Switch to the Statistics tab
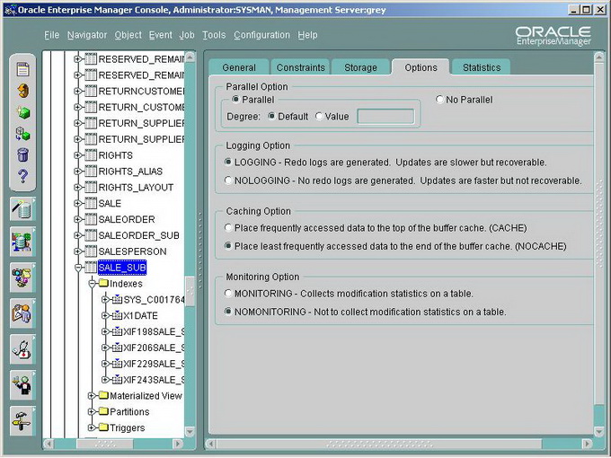The height and width of the screenshot is (458, 611). click(x=482, y=67)
